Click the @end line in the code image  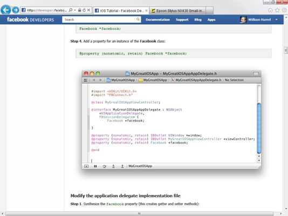[95, 150]
